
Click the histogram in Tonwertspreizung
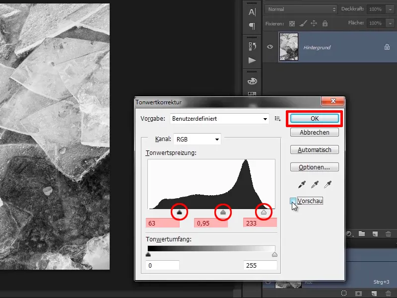pos(211,184)
